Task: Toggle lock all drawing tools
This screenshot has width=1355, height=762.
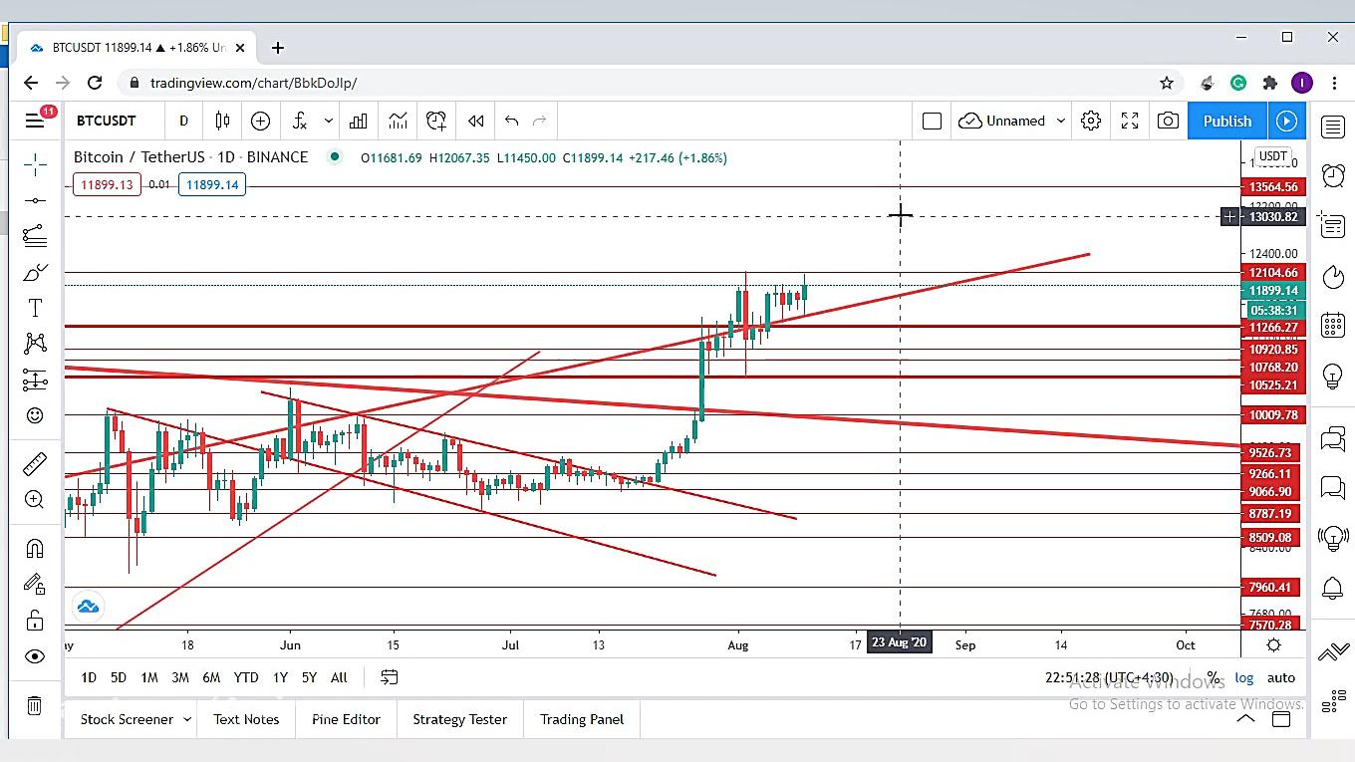Action: click(x=35, y=621)
